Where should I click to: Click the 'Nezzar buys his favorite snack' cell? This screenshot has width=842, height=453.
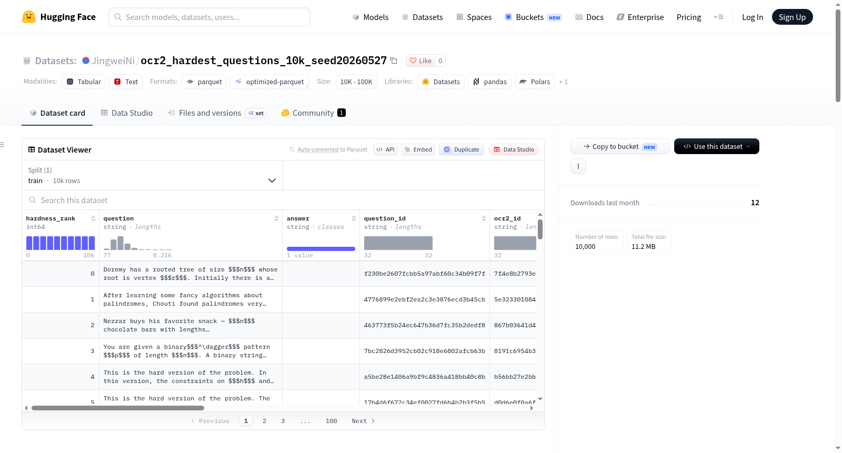(191, 325)
